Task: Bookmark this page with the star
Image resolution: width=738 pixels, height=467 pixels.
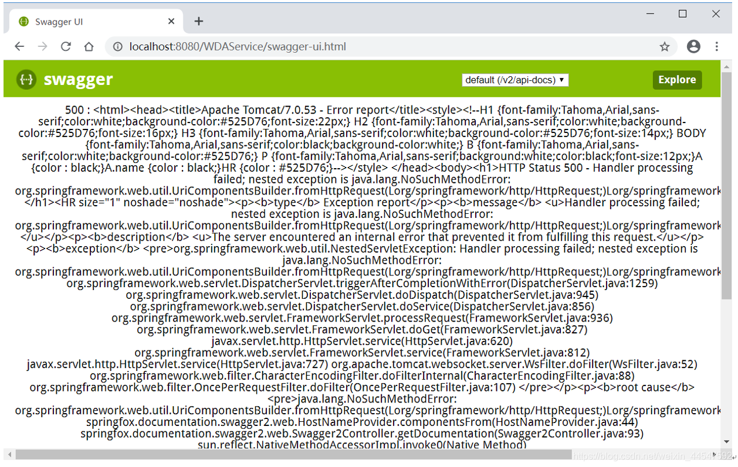Action: click(665, 47)
